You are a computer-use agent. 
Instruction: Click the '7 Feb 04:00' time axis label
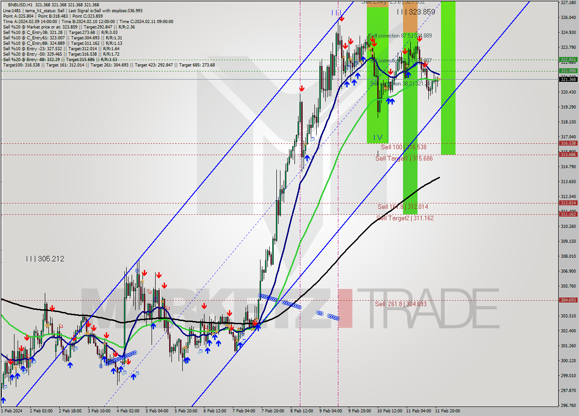coord(244,411)
